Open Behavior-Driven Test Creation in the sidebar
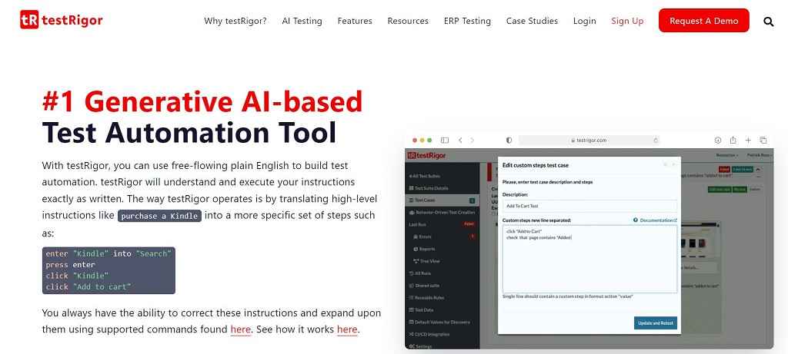788x354 pixels. (442, 212)
